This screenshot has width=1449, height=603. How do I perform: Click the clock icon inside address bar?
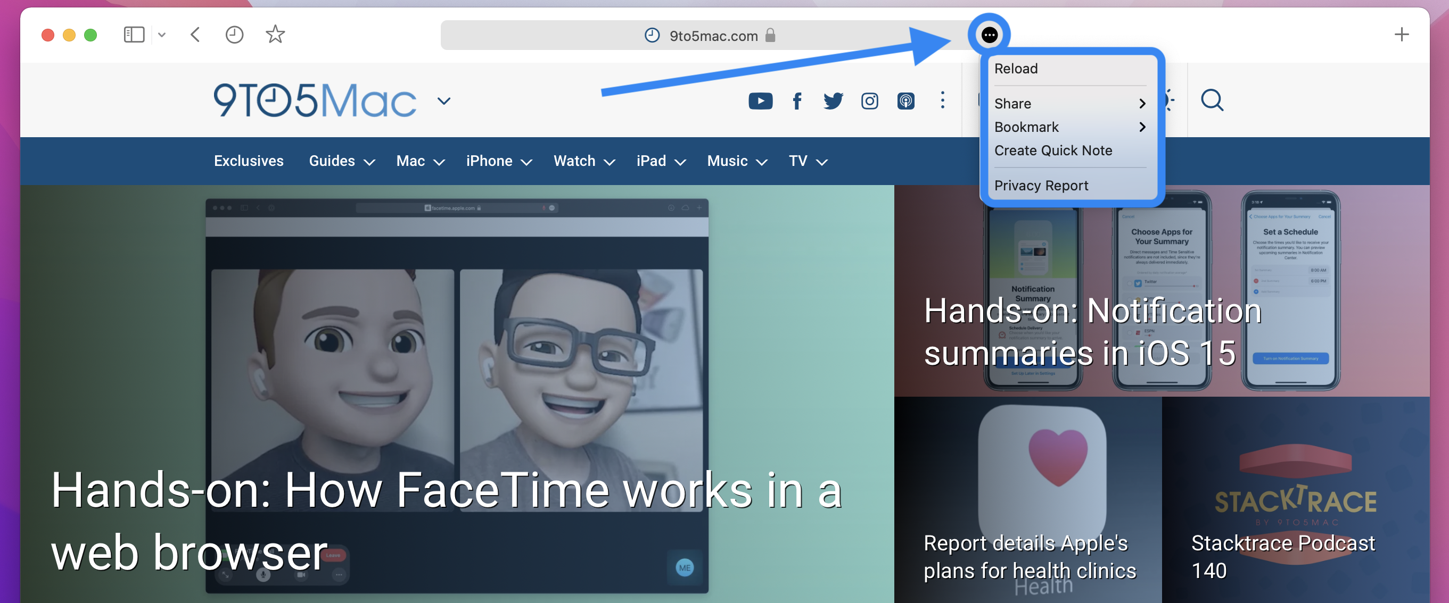(x=652, y=36)
